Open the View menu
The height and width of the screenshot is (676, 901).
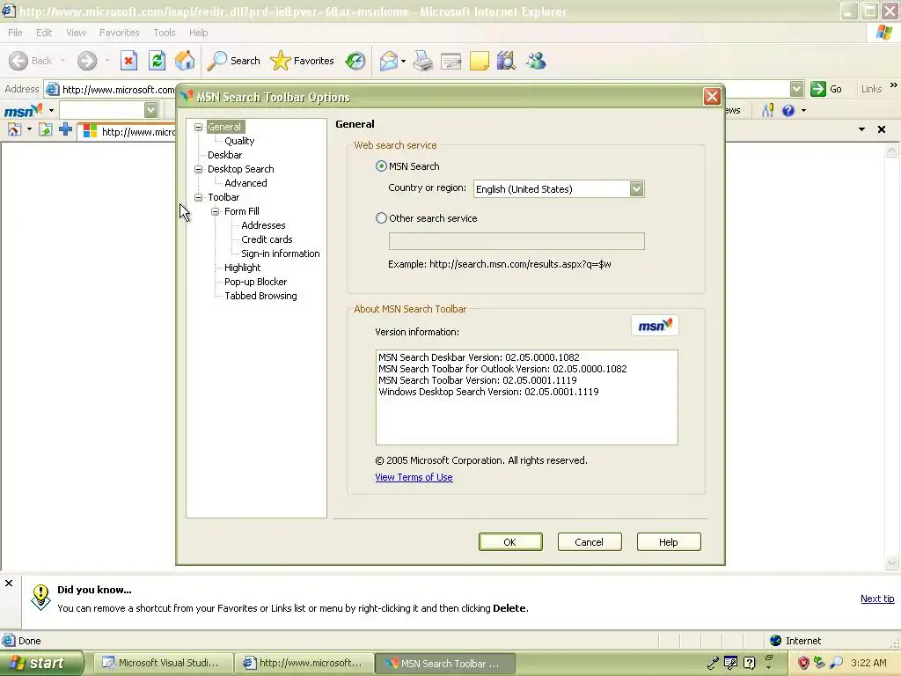pos(76,33)
